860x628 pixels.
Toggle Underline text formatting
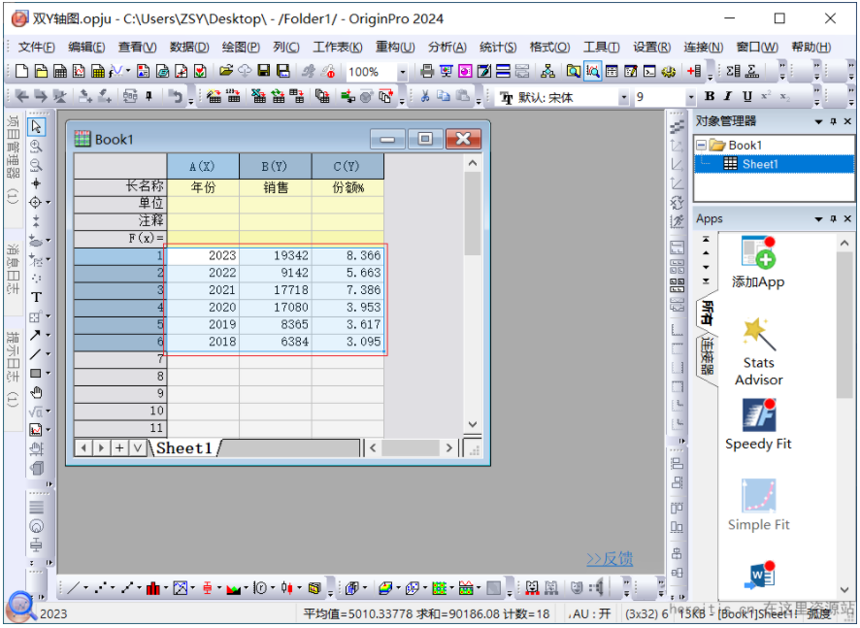(x=747, y=96)
